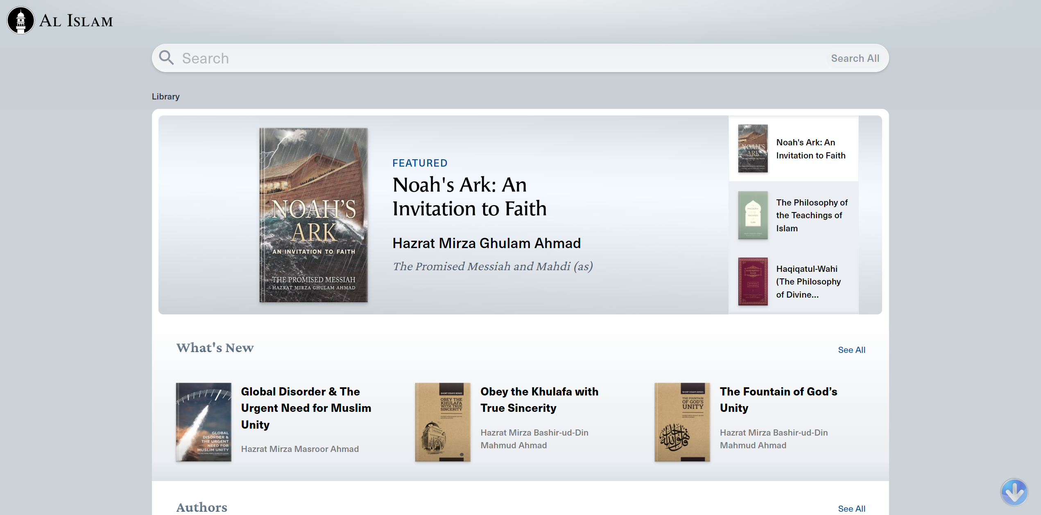
Task: Click the Authors section heading
Action: 201,507
